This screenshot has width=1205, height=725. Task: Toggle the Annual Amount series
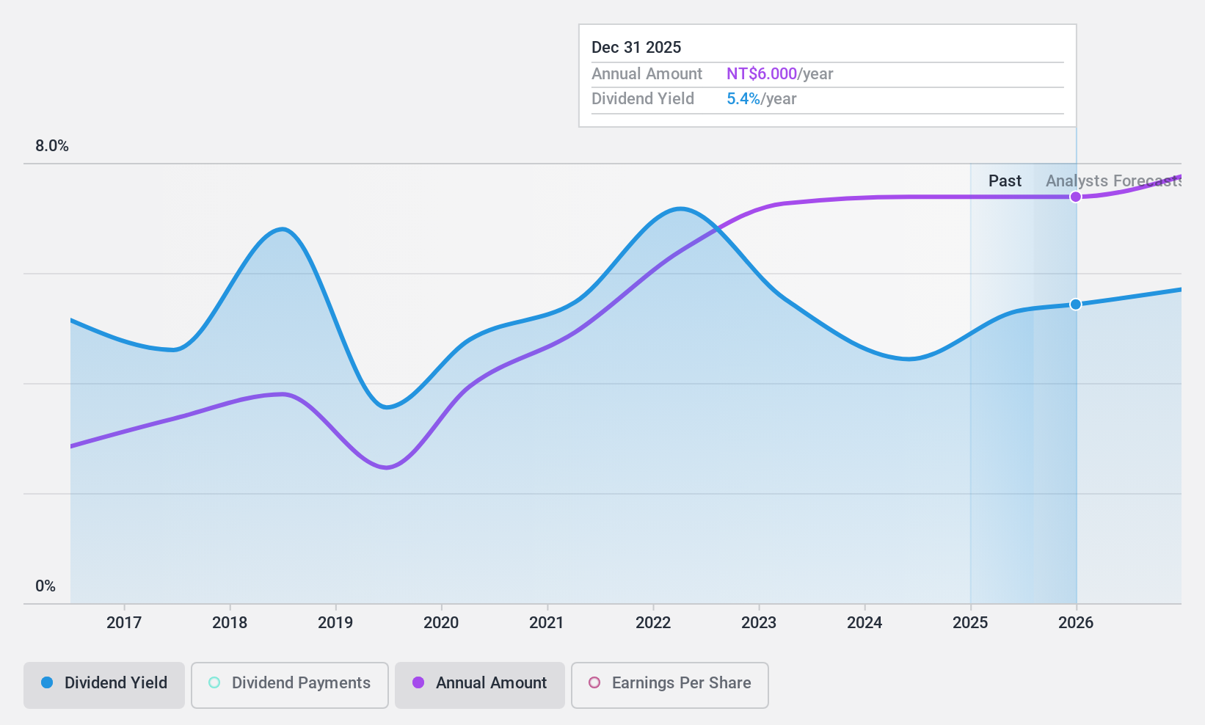[x=480, y=685]
